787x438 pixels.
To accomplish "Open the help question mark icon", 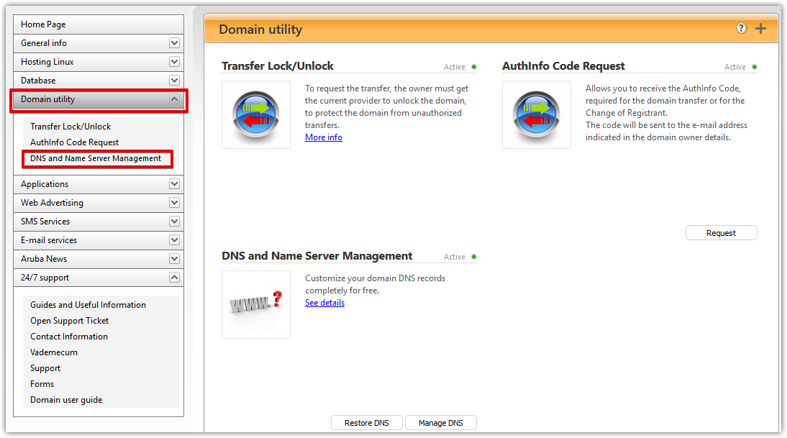I will coord(741,28).
